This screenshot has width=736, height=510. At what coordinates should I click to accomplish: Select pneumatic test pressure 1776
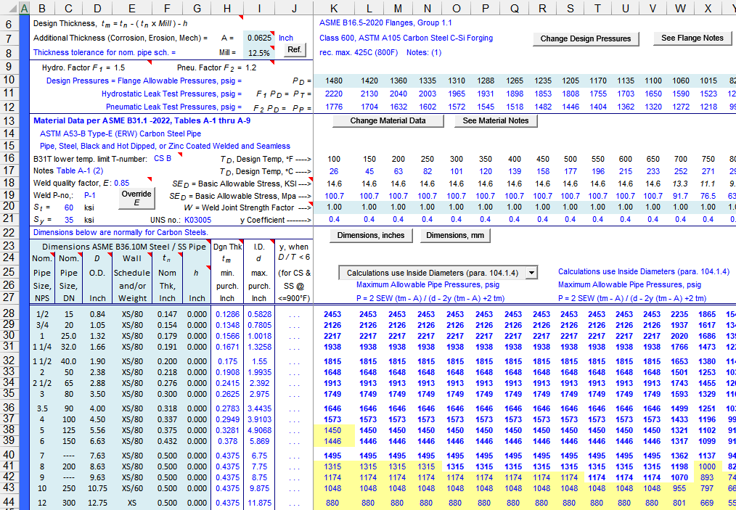[334, 107]
